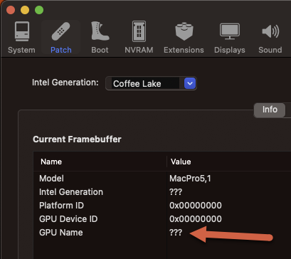Open the NVRAM toolbar section
This screenshot has width=291, height=259.
(x=139, y=38)
